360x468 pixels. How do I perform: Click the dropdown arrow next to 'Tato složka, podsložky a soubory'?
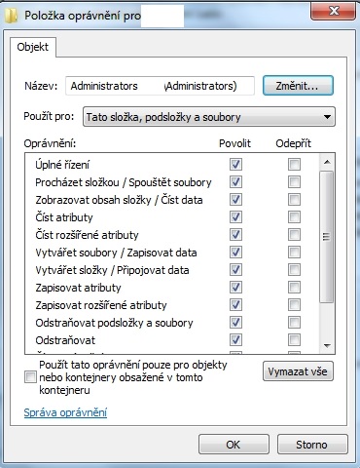pyautogui.click(x=327, y=117)
